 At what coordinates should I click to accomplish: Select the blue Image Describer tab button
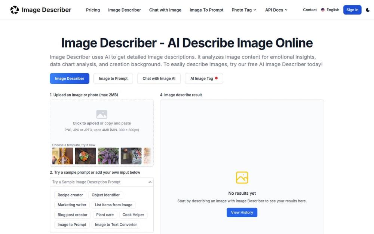(x=70, y=78)
